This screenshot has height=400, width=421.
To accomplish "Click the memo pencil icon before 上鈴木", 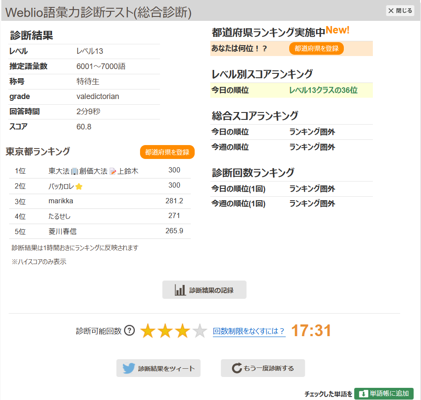I will coord(113,172).
